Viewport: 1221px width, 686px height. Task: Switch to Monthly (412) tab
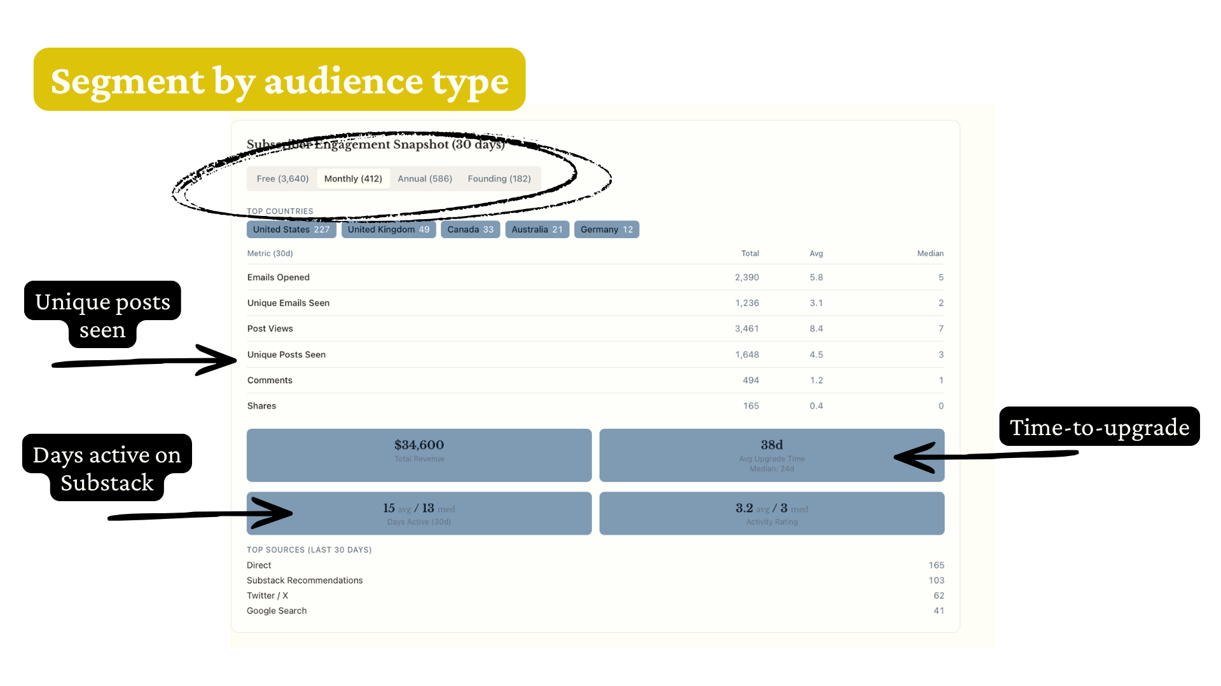click(353, 178)
